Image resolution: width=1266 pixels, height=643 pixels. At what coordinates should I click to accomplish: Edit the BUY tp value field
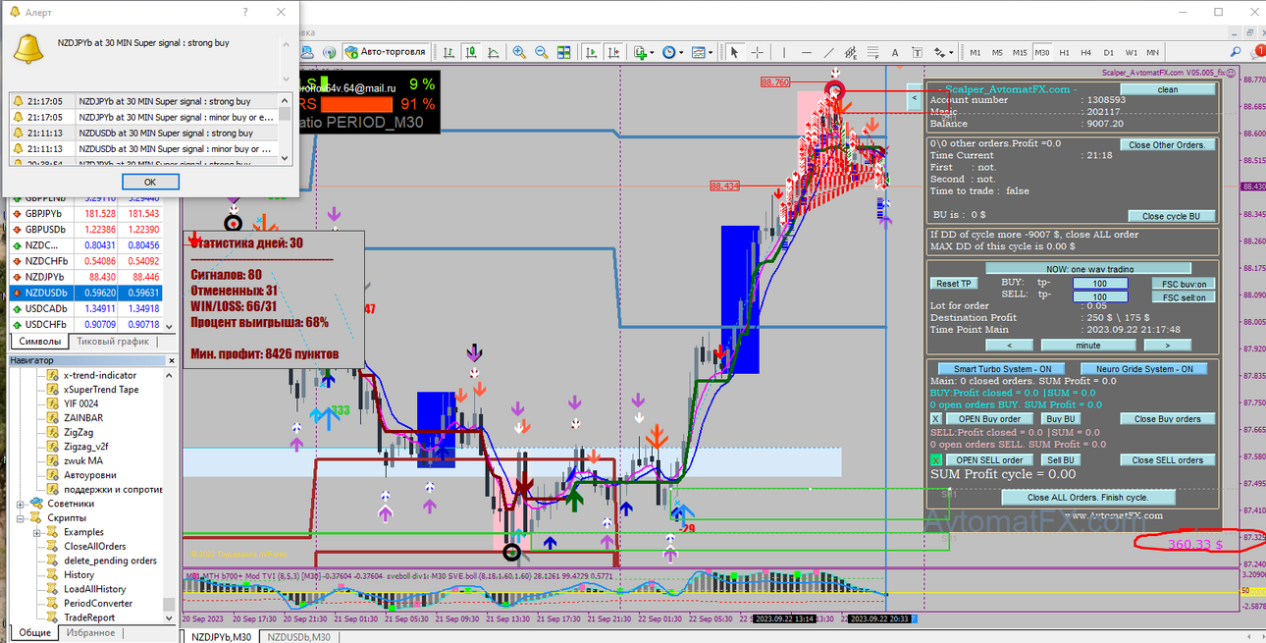(x=1098, y=284)
